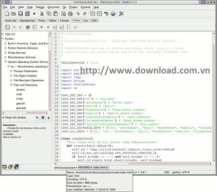Click the Unindent toolbar icon
The image size is (217, 192).
(x=93, y=14)
